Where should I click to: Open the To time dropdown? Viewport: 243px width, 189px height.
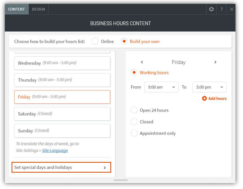[209, 87]
